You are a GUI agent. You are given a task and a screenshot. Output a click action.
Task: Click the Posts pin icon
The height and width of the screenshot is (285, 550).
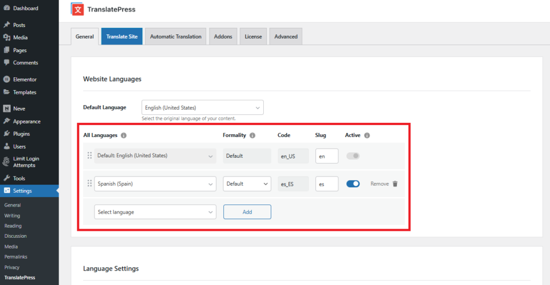tap(6, 25)
